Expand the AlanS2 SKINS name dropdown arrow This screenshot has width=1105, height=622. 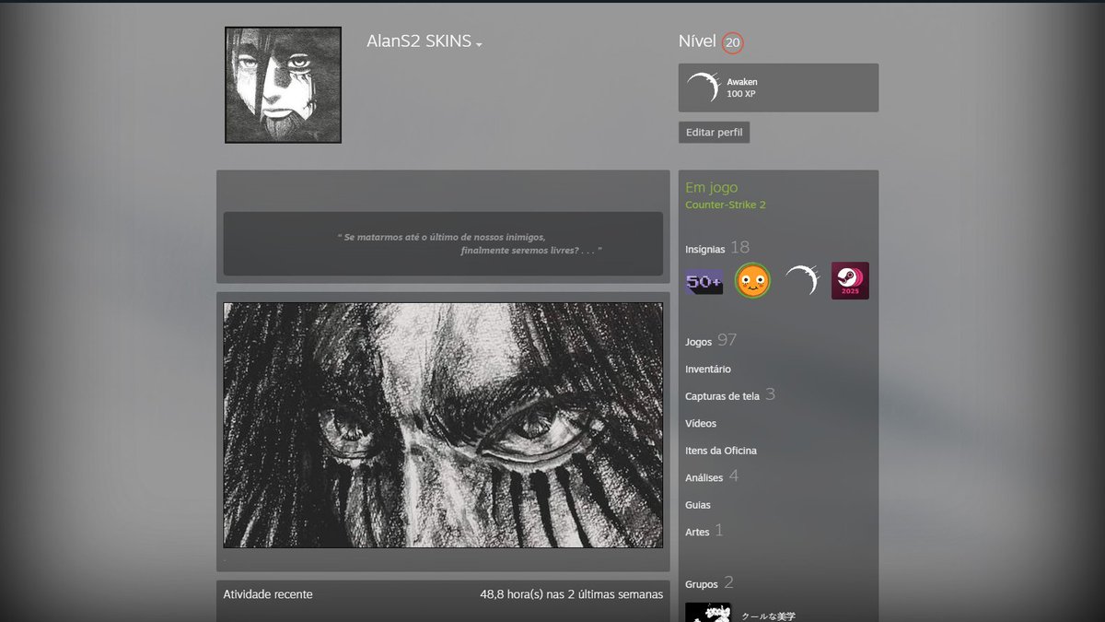[x=480, y=44]
